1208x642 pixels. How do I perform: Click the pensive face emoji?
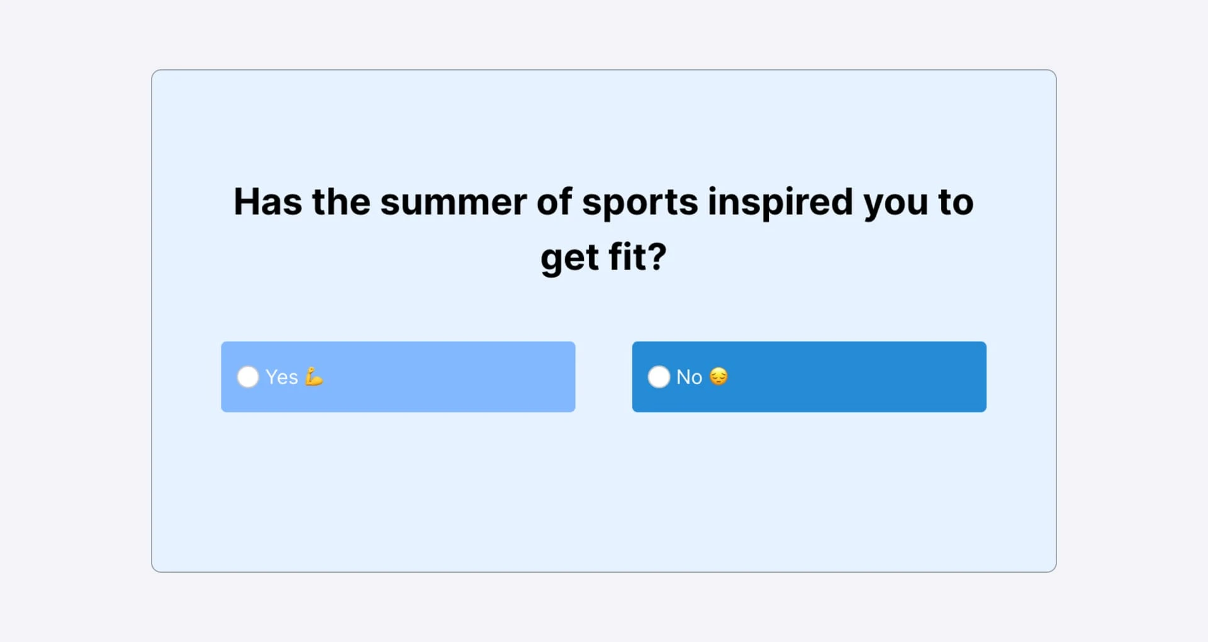pos(719,376)
